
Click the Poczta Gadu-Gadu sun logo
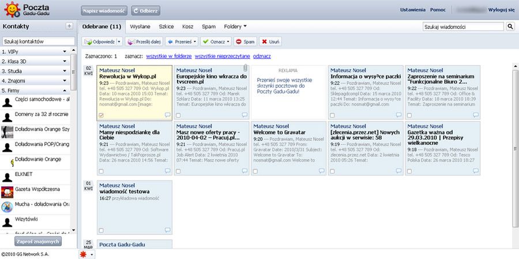pos(12,10)
